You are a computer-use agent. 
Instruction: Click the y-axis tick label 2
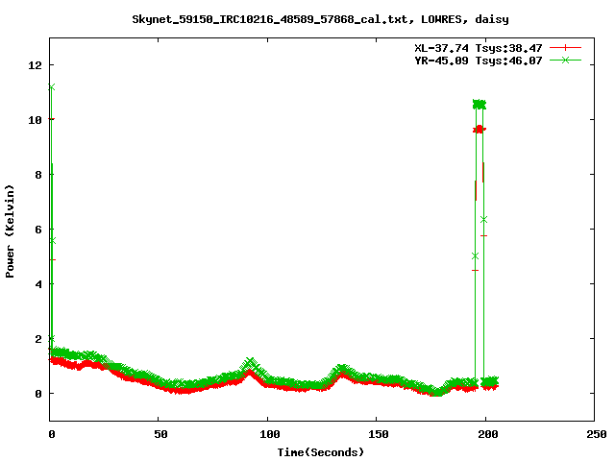click(x=38, y=339)
